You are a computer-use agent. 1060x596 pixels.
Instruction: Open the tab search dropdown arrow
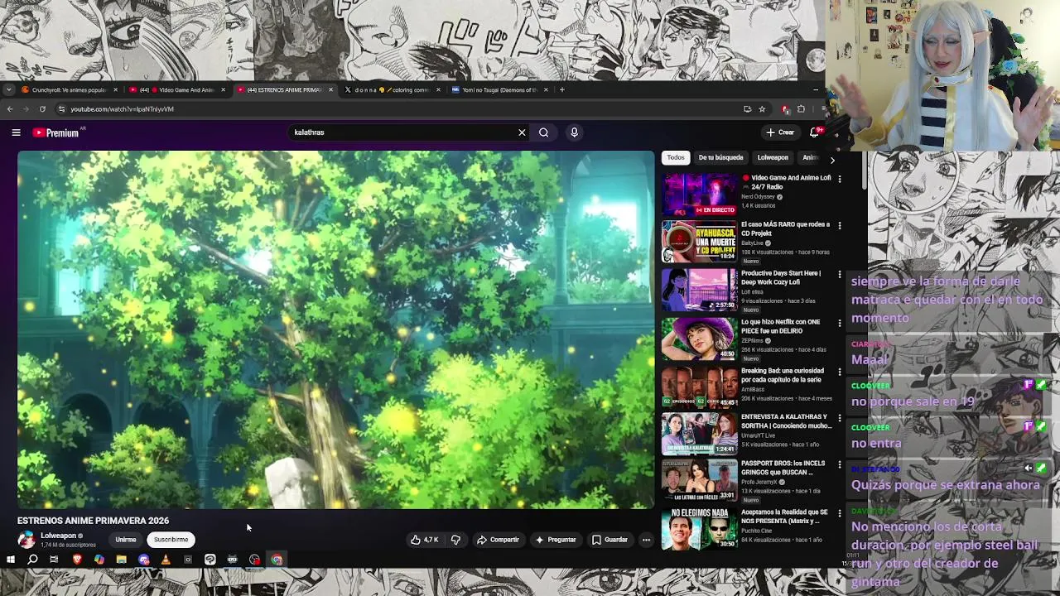tap(8, 89)
